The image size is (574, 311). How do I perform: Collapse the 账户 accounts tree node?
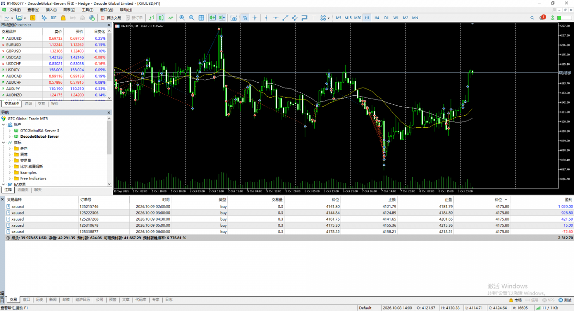coord(4,124)
